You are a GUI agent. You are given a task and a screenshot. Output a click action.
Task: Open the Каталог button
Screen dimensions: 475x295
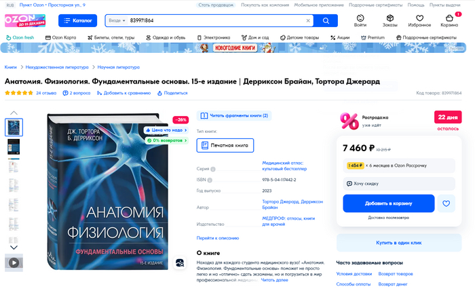point(78,20)
